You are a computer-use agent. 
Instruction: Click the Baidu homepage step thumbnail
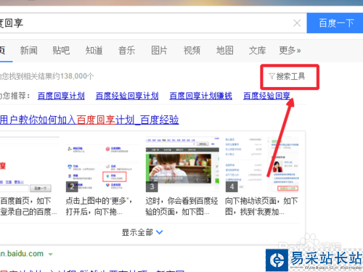(x=30, y=165)
